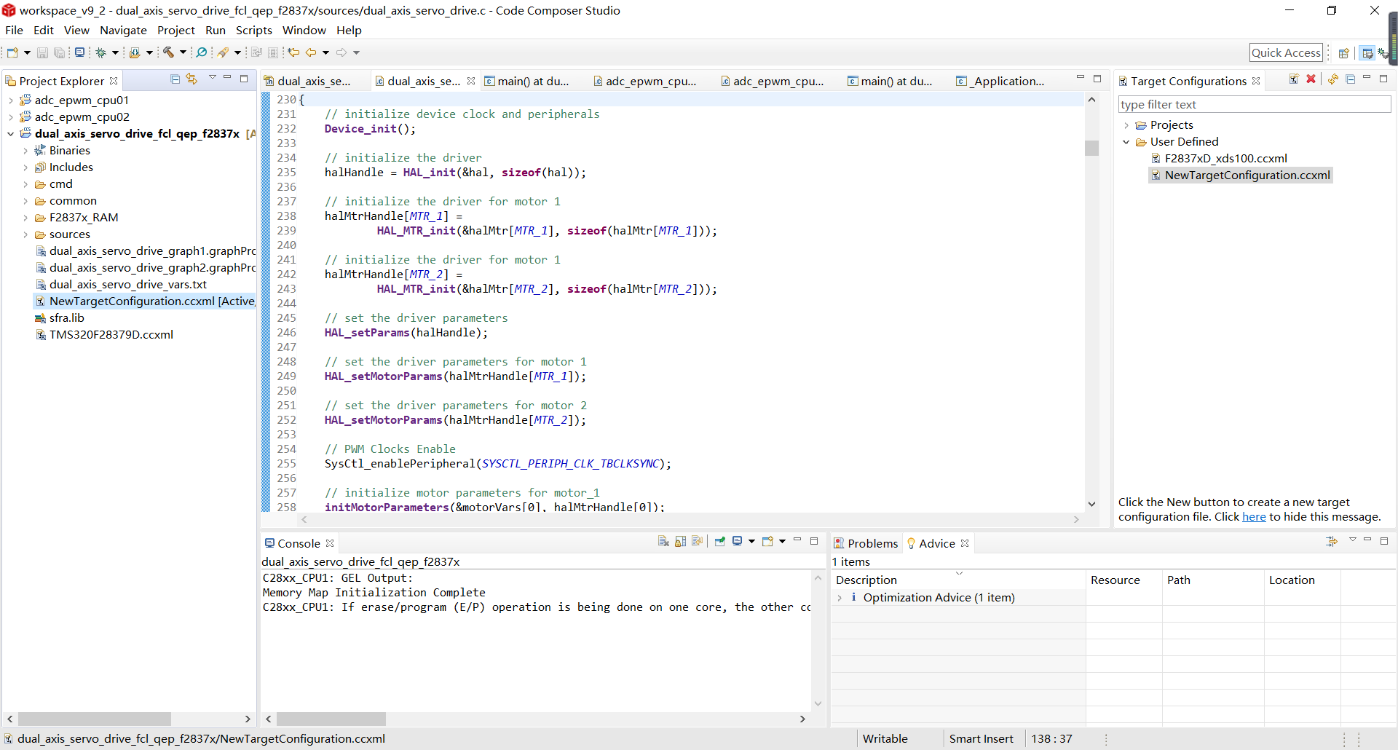
Task: Open the Project menu
Action: (x=176, y=30)
